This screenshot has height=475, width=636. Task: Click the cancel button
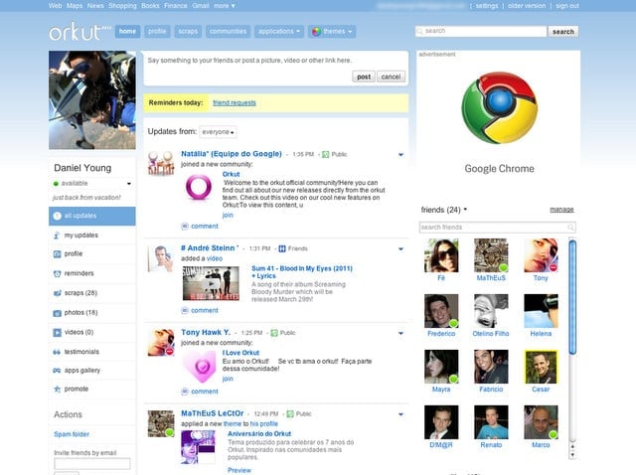(391, 77)
